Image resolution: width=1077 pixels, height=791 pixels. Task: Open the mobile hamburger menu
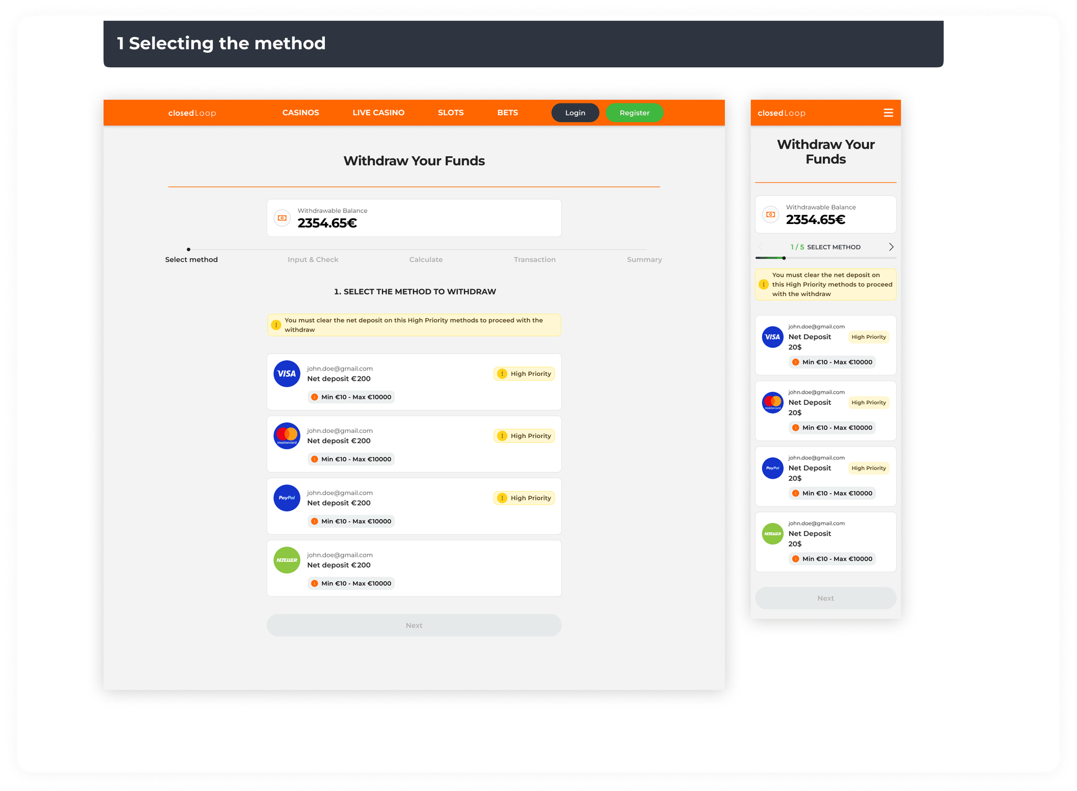pyautogui.click(x=888, y=113)
